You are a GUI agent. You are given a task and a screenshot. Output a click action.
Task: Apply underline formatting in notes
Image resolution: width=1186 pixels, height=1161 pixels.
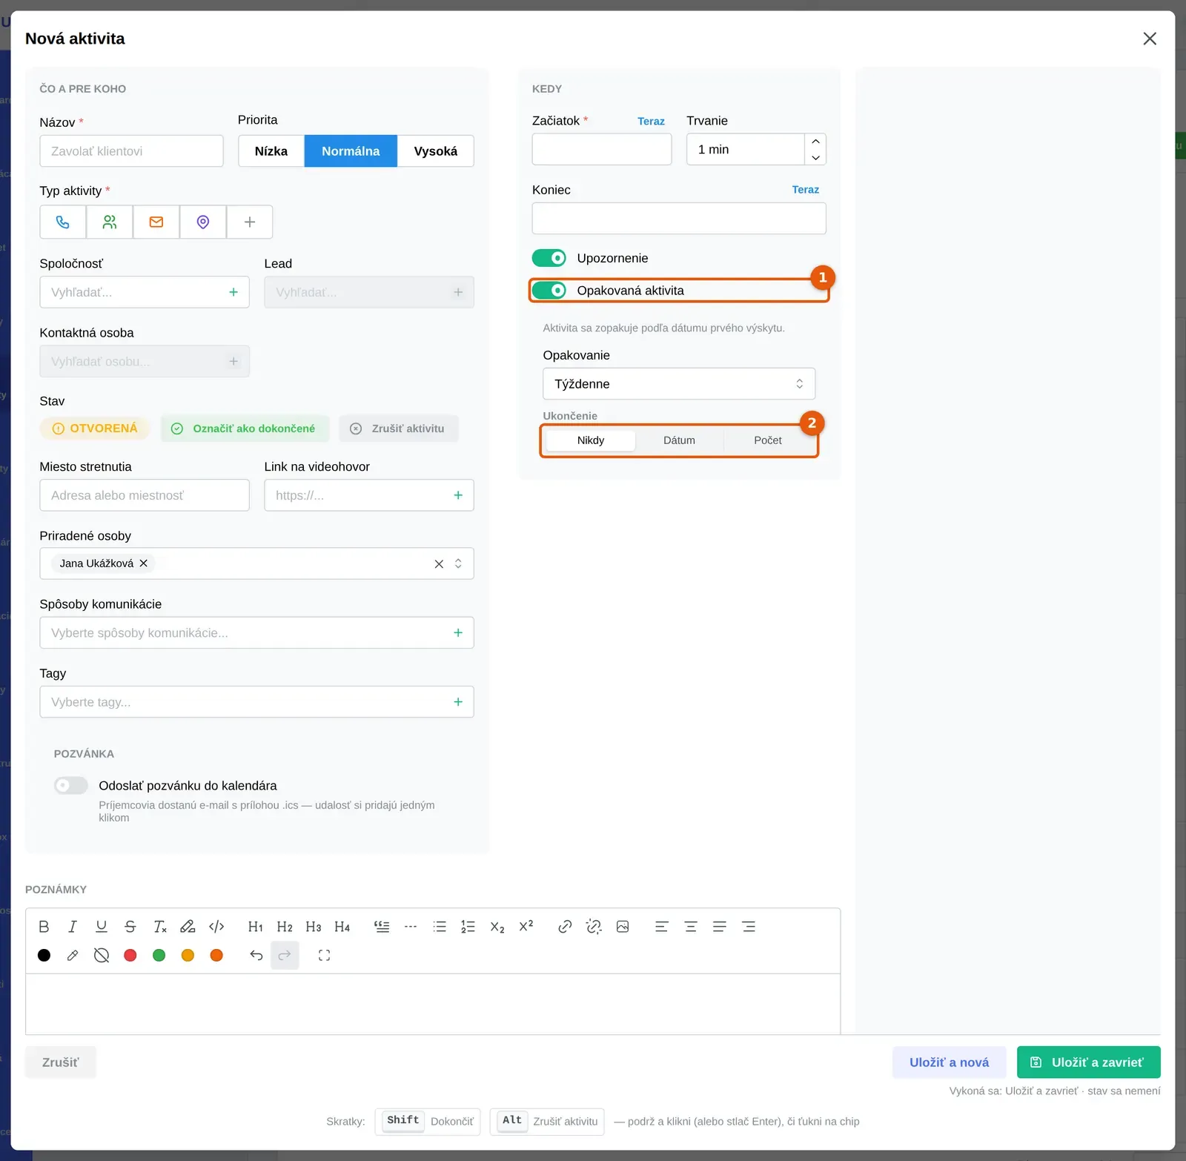tap(102, 927)
